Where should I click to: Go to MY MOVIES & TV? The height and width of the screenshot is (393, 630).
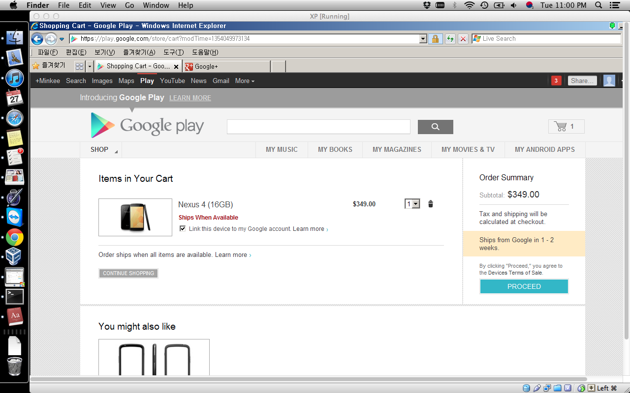point(468,150)
